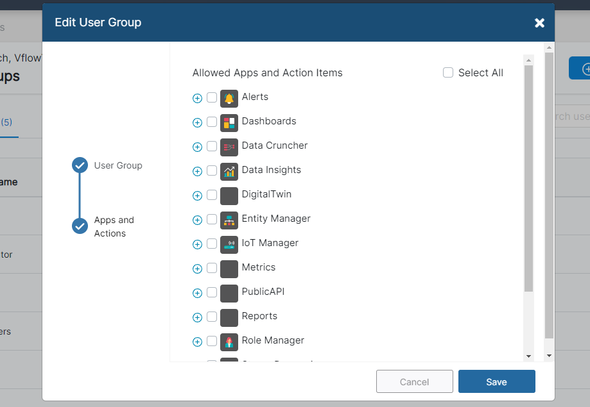Click the Role Manager rocket icon

[229, 342]
